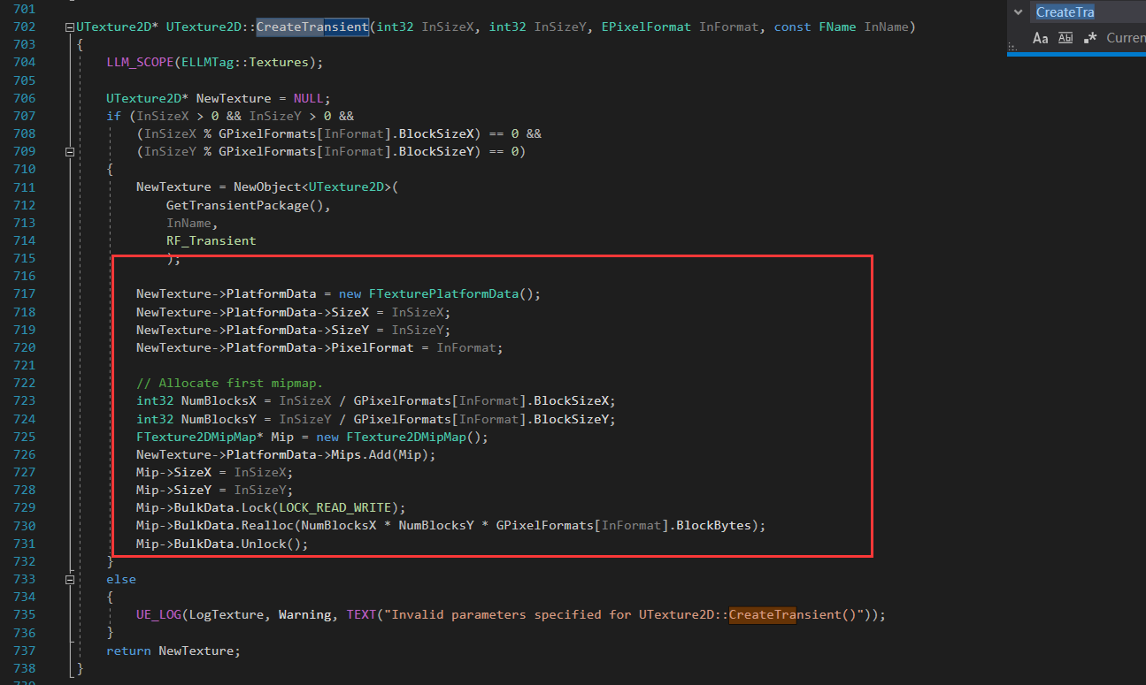This screenshot has height=685, width=1146.
Task: Select the highlighted CreateTransient in the UE_LOG message
Action: [x=762, y=614]
